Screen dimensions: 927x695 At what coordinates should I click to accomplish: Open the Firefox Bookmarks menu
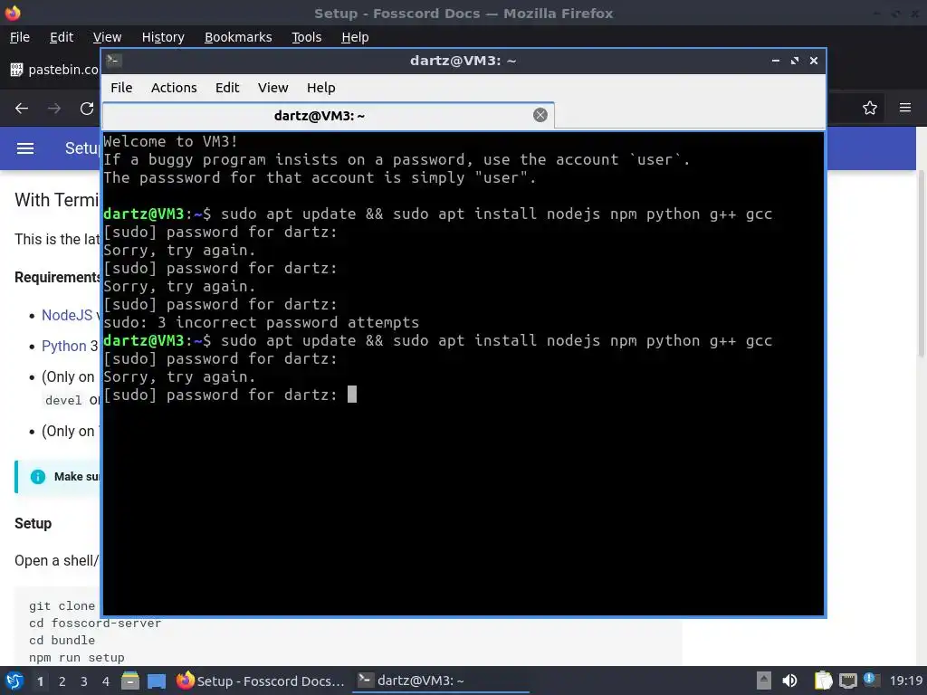pyautogui.click(x=238, y=37)
